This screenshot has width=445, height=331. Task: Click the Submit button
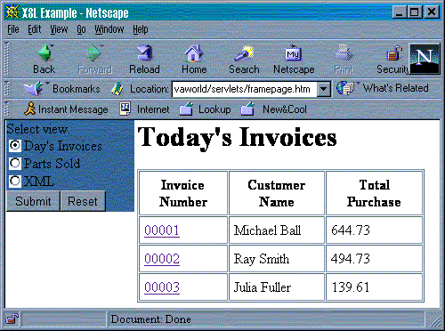pos(33,201)
